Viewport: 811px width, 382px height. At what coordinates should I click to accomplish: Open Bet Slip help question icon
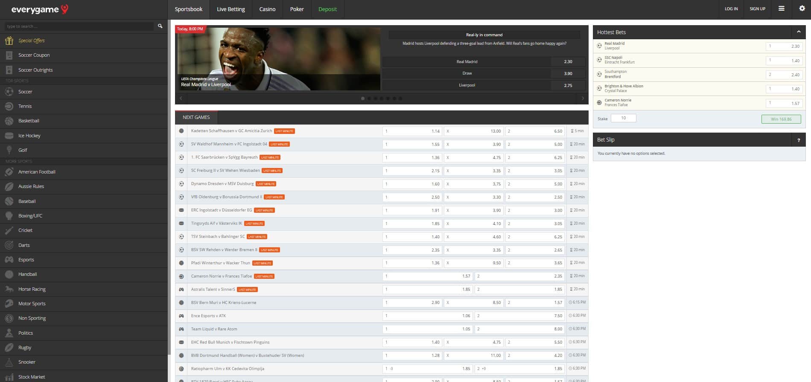(x=798, y=140)
